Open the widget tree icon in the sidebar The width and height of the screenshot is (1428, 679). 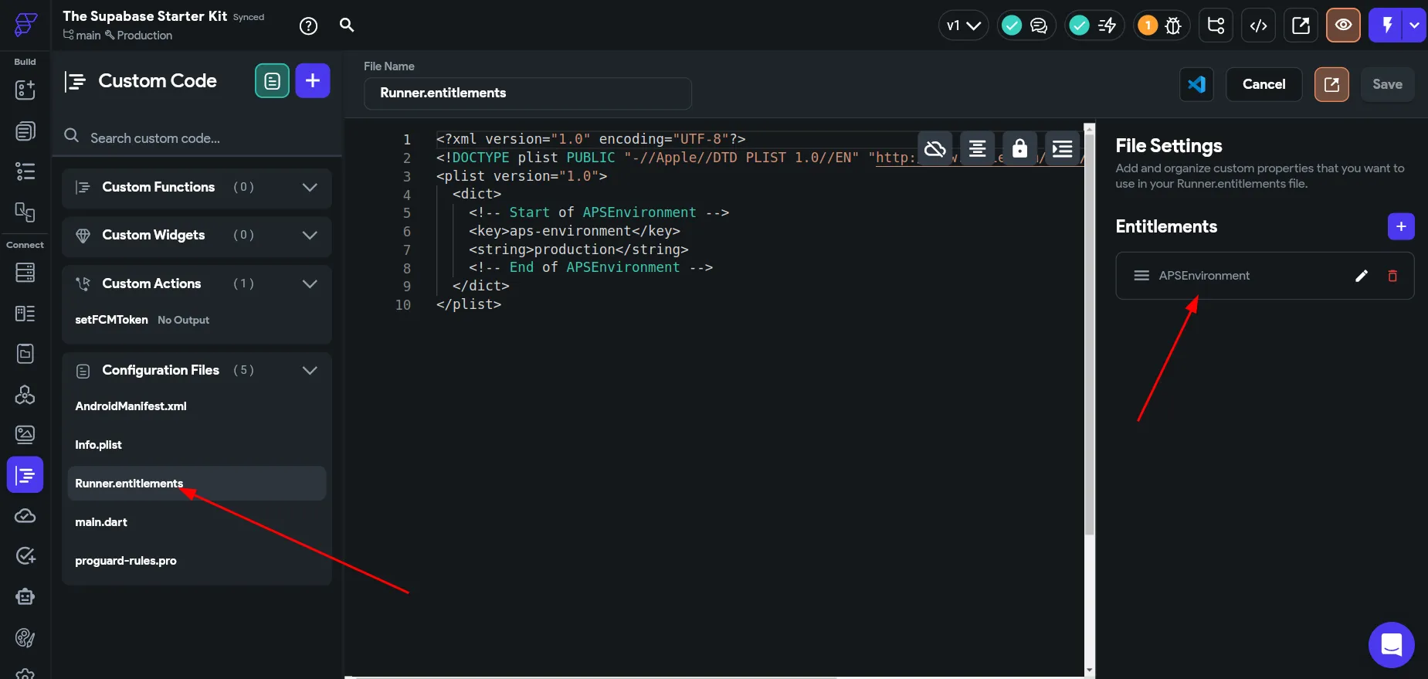[25, 171]
